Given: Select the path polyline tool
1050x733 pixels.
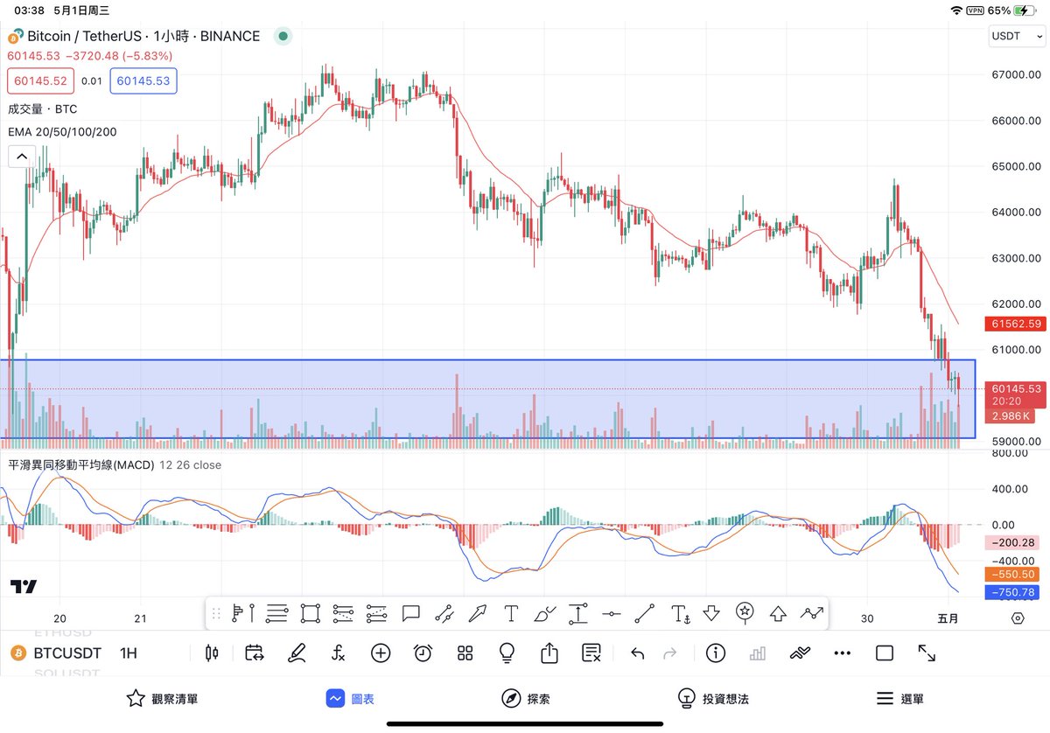Looking at the screenshot, I should pos(813,613).
